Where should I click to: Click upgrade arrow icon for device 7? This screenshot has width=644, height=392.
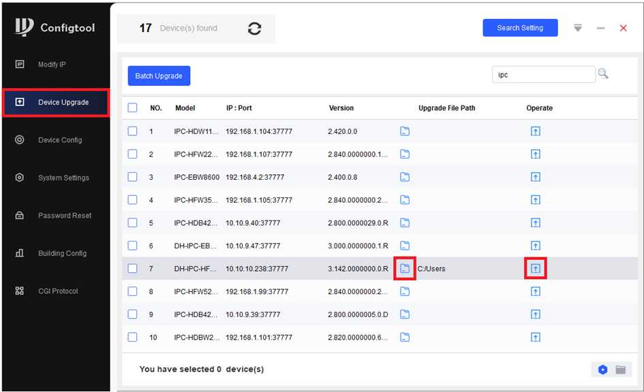(x=536, y=268)
